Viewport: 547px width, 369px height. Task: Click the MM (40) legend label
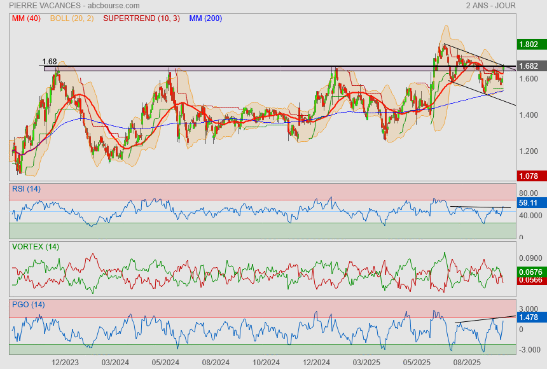click(x=26, y=18)
